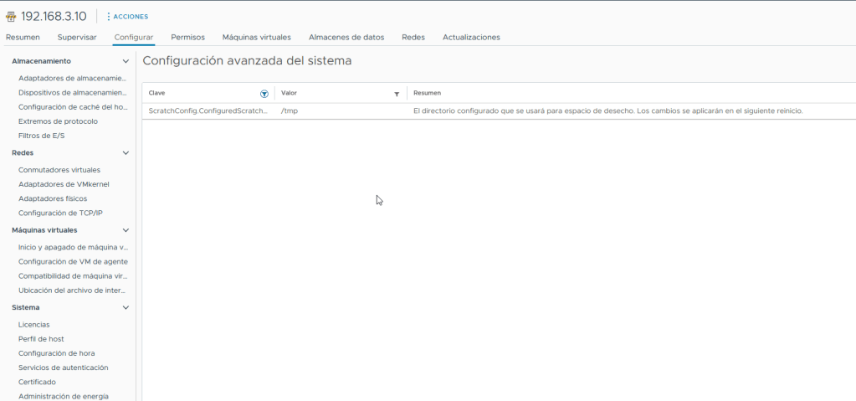Open the Actualizaciones tab
The image size is (856, 401).
pyautogui.click(x=471, y=37)
